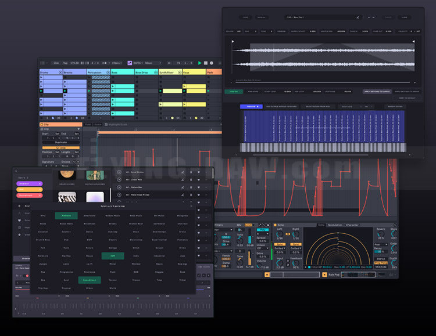The height and width of the screenshot is (336, 436).
Task: Open the voices count dropdown under Poly
Action: (x=263, y=234)
